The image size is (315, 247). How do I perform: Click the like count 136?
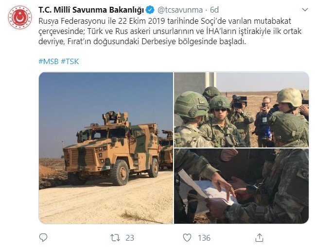pos(204,238)
